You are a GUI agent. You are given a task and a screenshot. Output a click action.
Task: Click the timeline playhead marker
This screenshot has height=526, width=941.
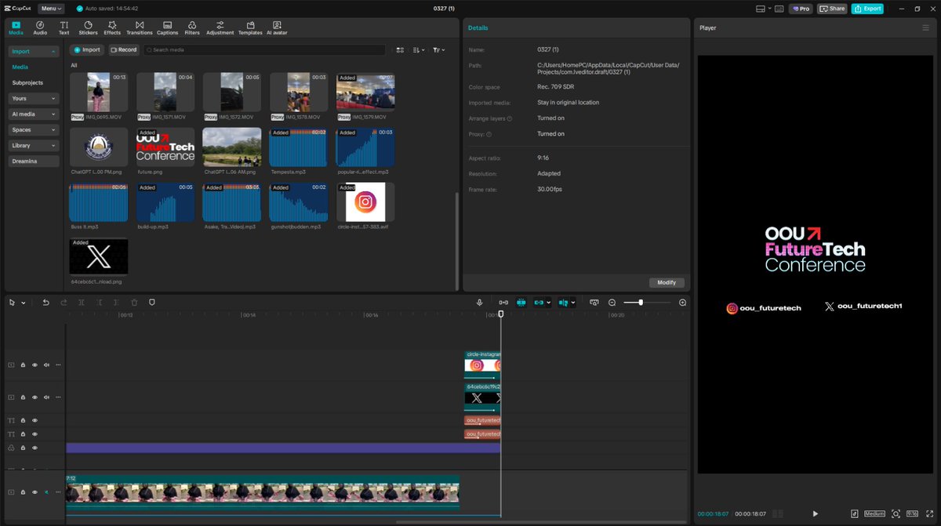coord(500,314)
